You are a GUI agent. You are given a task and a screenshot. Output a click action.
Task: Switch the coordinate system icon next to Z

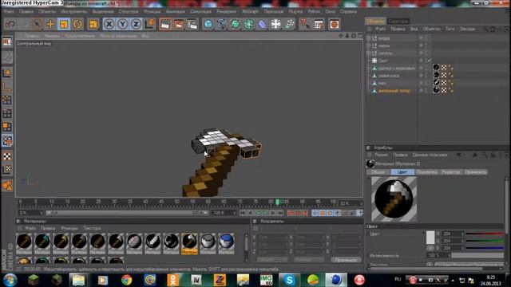tap(150, 24)
